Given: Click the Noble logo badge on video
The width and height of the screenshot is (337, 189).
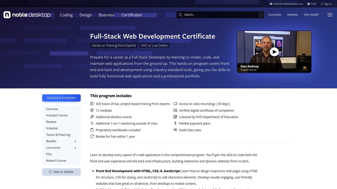Looking at the screenshot, I should pos(305,68).
